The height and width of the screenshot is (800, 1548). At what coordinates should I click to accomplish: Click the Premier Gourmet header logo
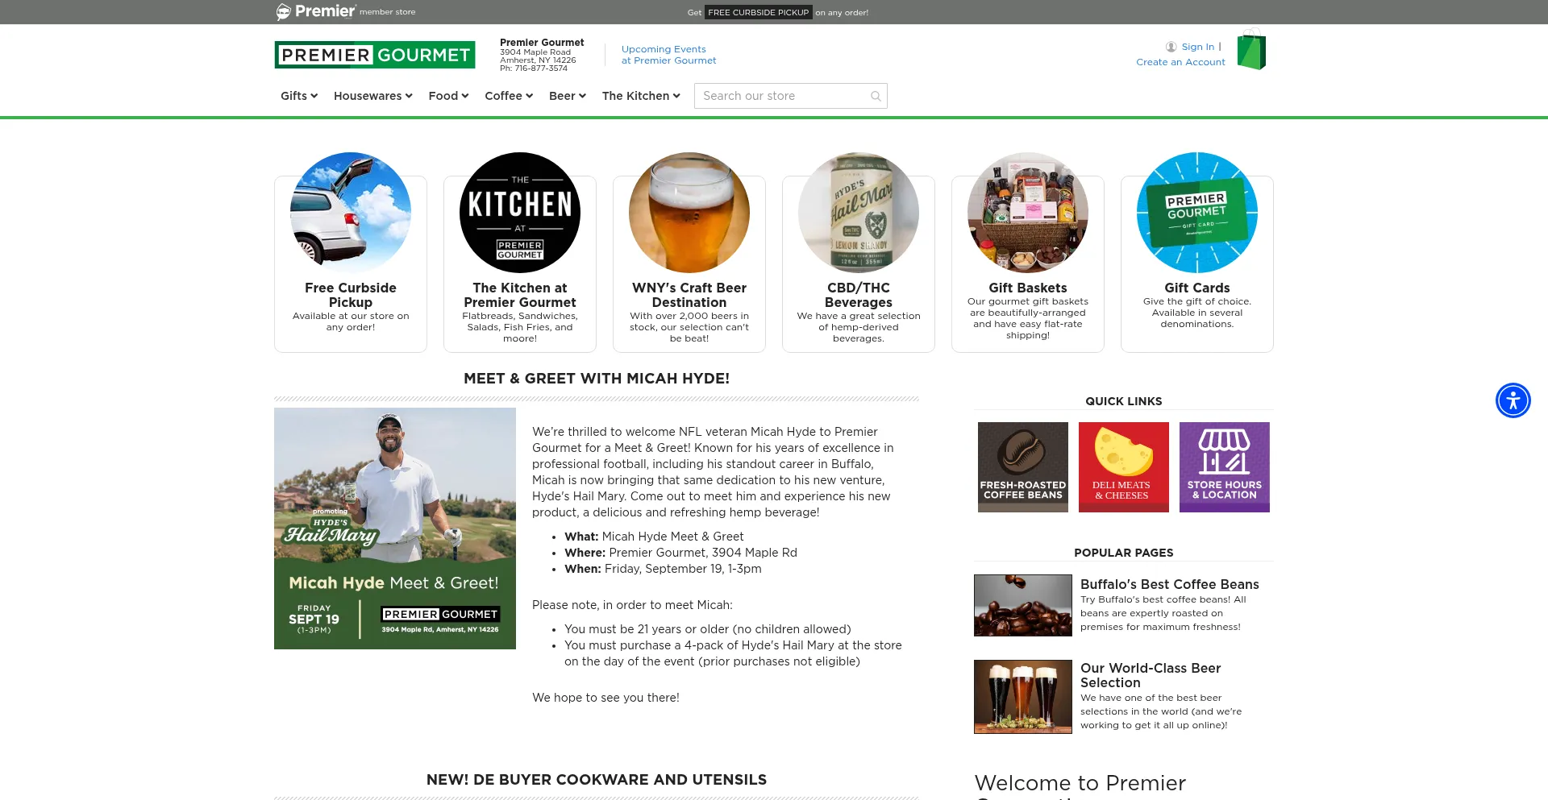[375, 55]
